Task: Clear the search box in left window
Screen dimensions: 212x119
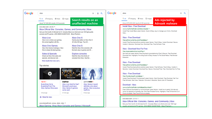Action: (93, 13)
